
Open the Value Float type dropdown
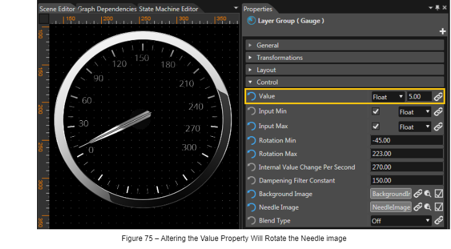[387, 97]
